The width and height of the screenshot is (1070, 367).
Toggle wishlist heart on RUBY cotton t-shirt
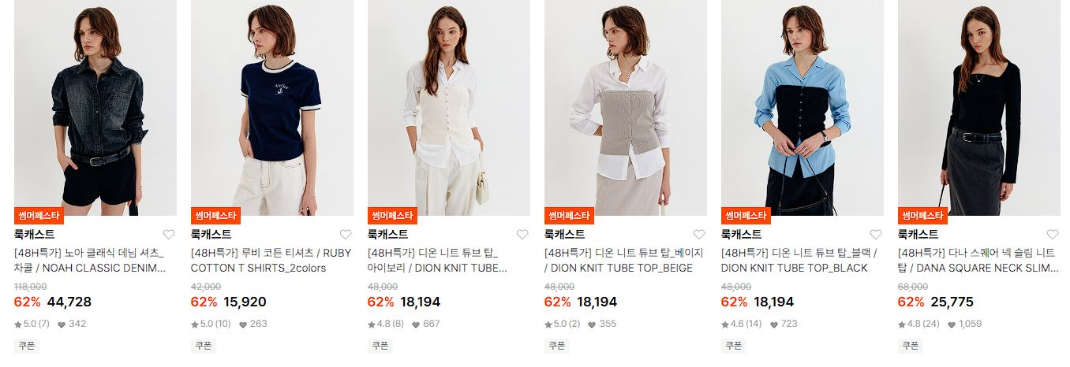pos(346,235)
